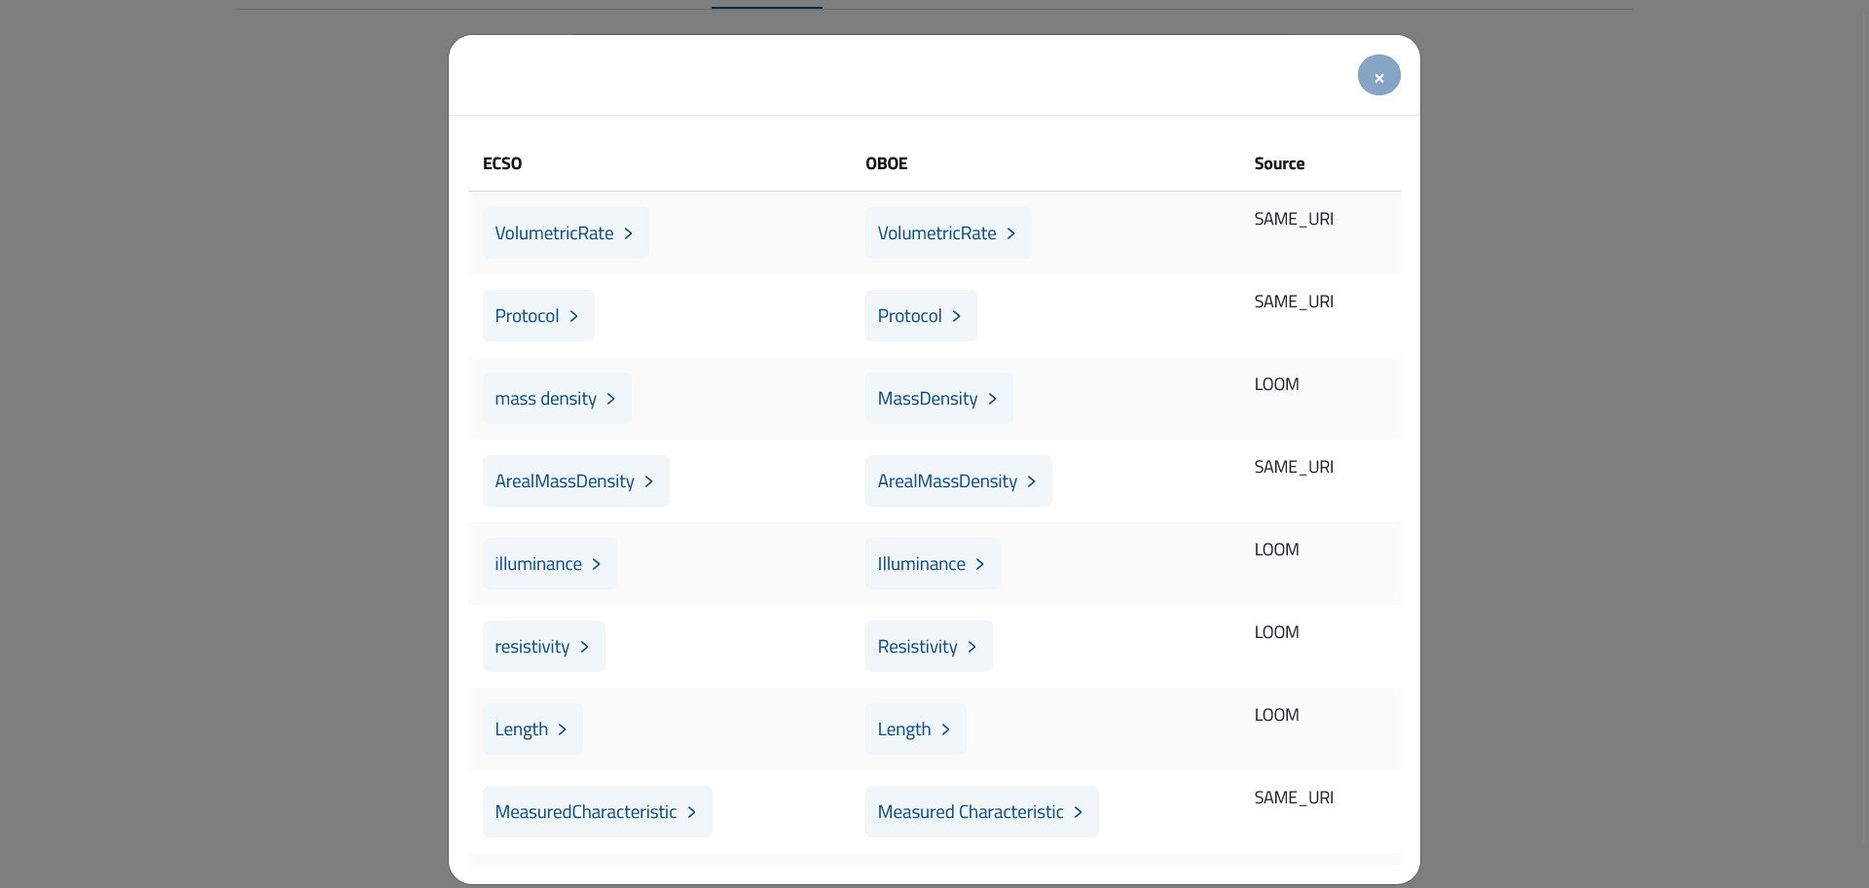Dismiss the mapping dialog with the circular x

[1379, 75]
